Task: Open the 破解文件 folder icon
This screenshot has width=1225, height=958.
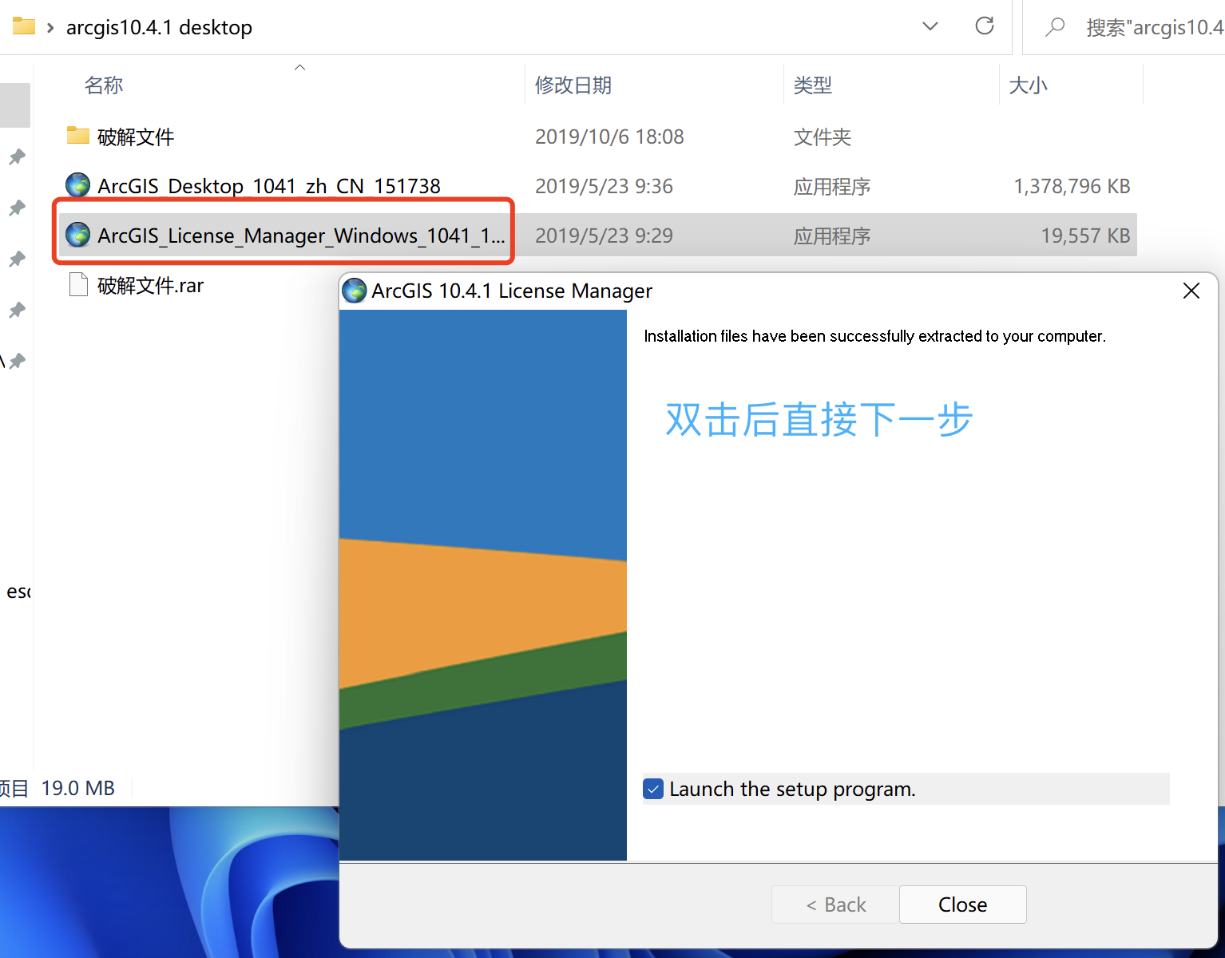Action: click(77, 136)
